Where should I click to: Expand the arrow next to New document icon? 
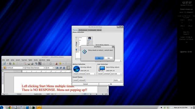(7, 64)
